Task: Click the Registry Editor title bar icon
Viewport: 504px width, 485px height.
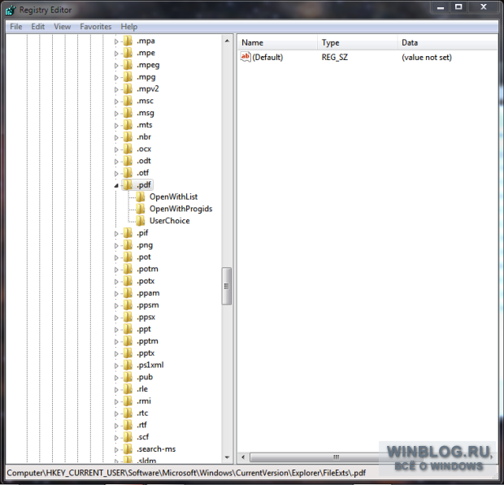Action: pyautogui.click(x=11, y=10)
